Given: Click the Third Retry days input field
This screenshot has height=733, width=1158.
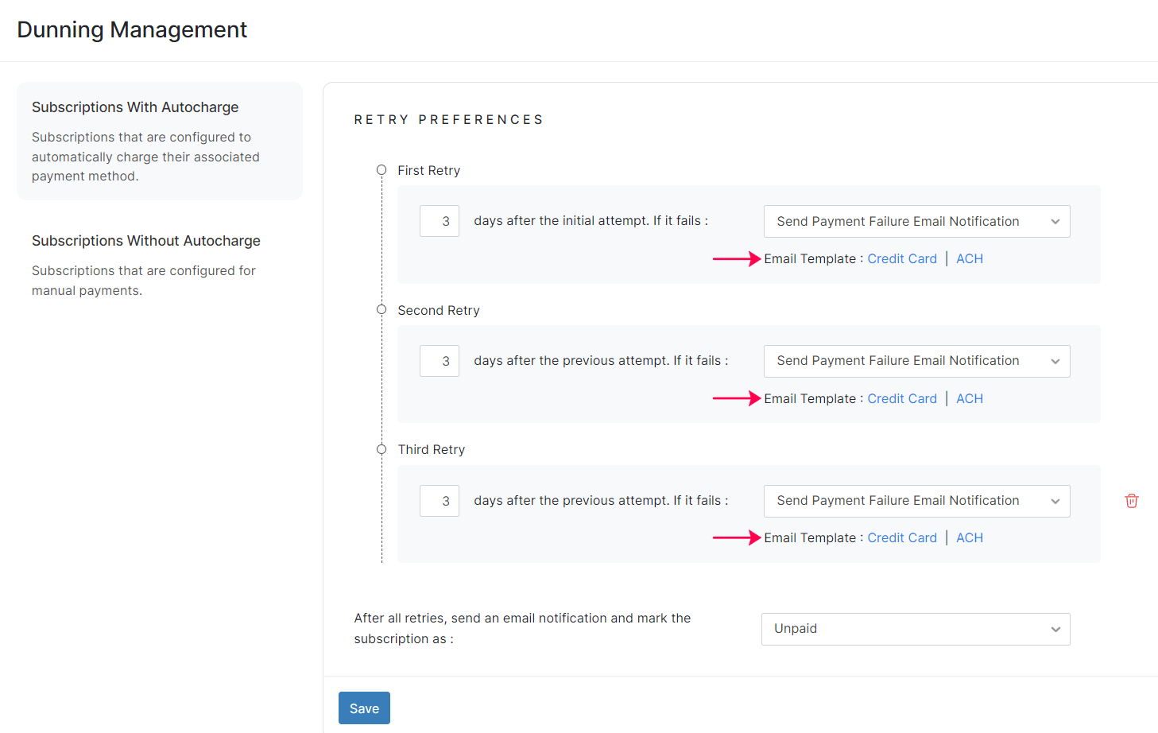Looking at the screenshot, I should pos(439,501).
